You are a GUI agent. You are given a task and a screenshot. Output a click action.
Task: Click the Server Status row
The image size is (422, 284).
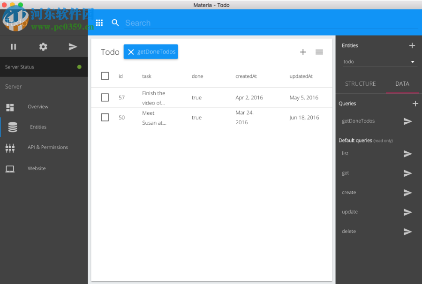click(x=44, y=67)
